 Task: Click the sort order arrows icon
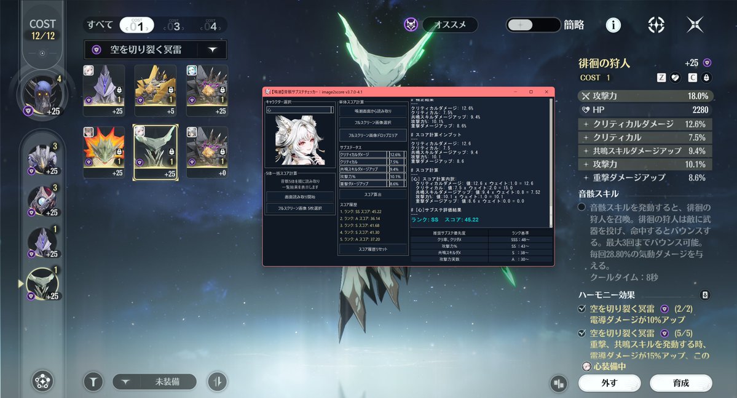point(217,381)
